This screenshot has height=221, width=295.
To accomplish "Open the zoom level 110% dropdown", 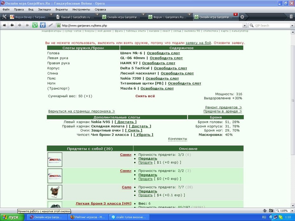I will [x=292, y=211].
